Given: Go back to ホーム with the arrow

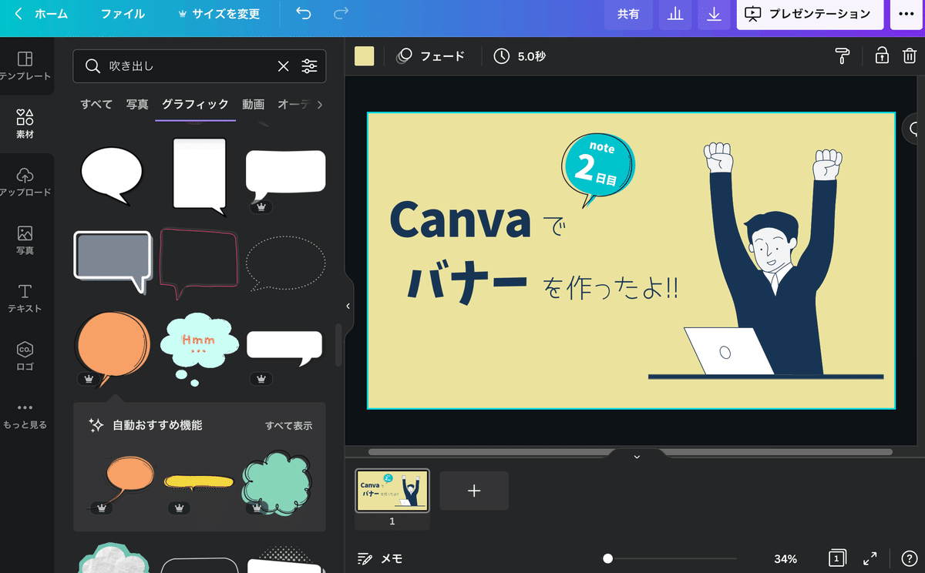Looking at the screenshot, I should [42, 14].
